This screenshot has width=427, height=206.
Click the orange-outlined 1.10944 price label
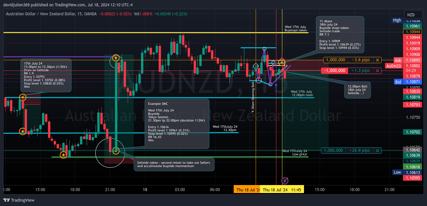413,32
